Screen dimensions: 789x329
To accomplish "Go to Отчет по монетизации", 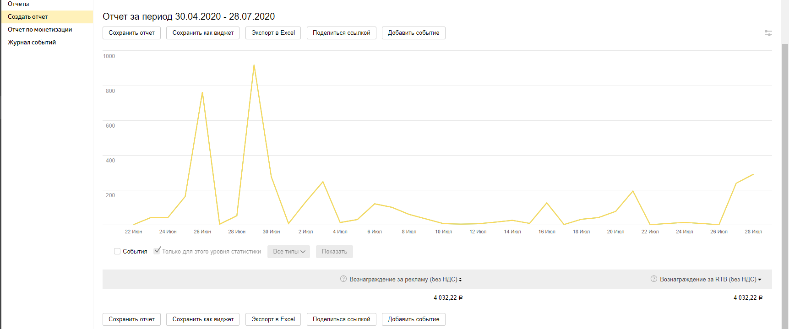I will coord(40,30).
